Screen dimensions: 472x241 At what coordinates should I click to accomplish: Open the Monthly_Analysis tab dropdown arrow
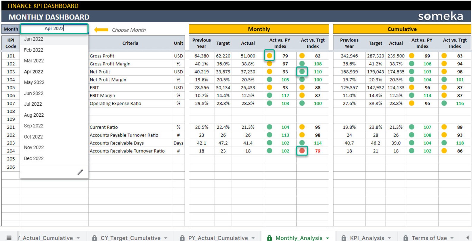tap(328, 238)
